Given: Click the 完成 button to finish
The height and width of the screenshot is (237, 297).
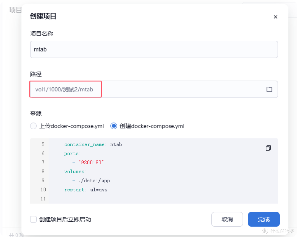Looking at the screenshot, I should tap(263, 219).
